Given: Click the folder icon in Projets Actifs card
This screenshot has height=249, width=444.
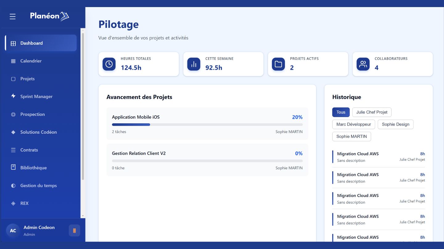Looking at the screenshot, I should pos(278,64).
